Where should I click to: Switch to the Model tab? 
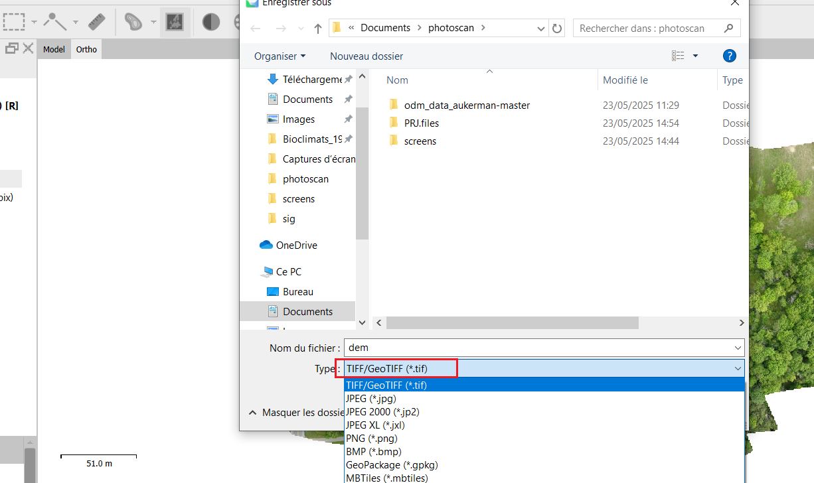(54, 49)
